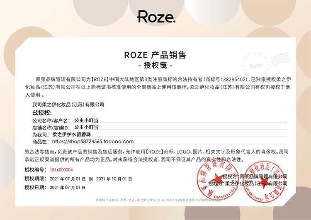Click the red authorization number 1816000004
This screenshot has height=220, width=311.
(x=61, y=170)
